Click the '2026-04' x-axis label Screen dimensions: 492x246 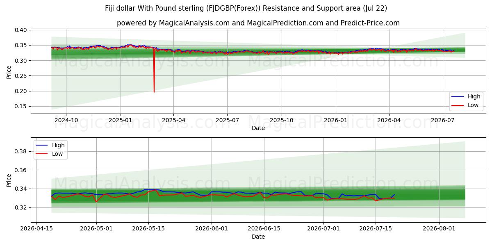(x=389, y=121)
